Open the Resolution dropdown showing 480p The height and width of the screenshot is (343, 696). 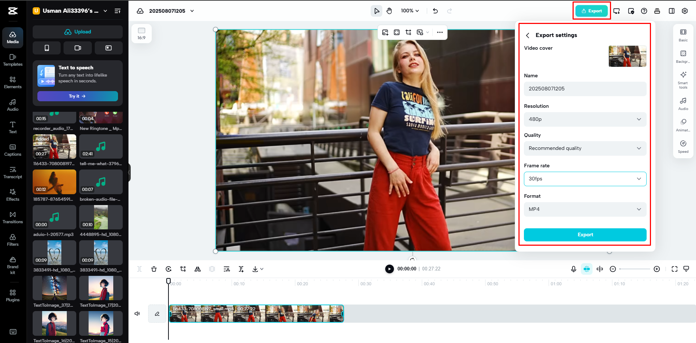(x=585, y=119)
